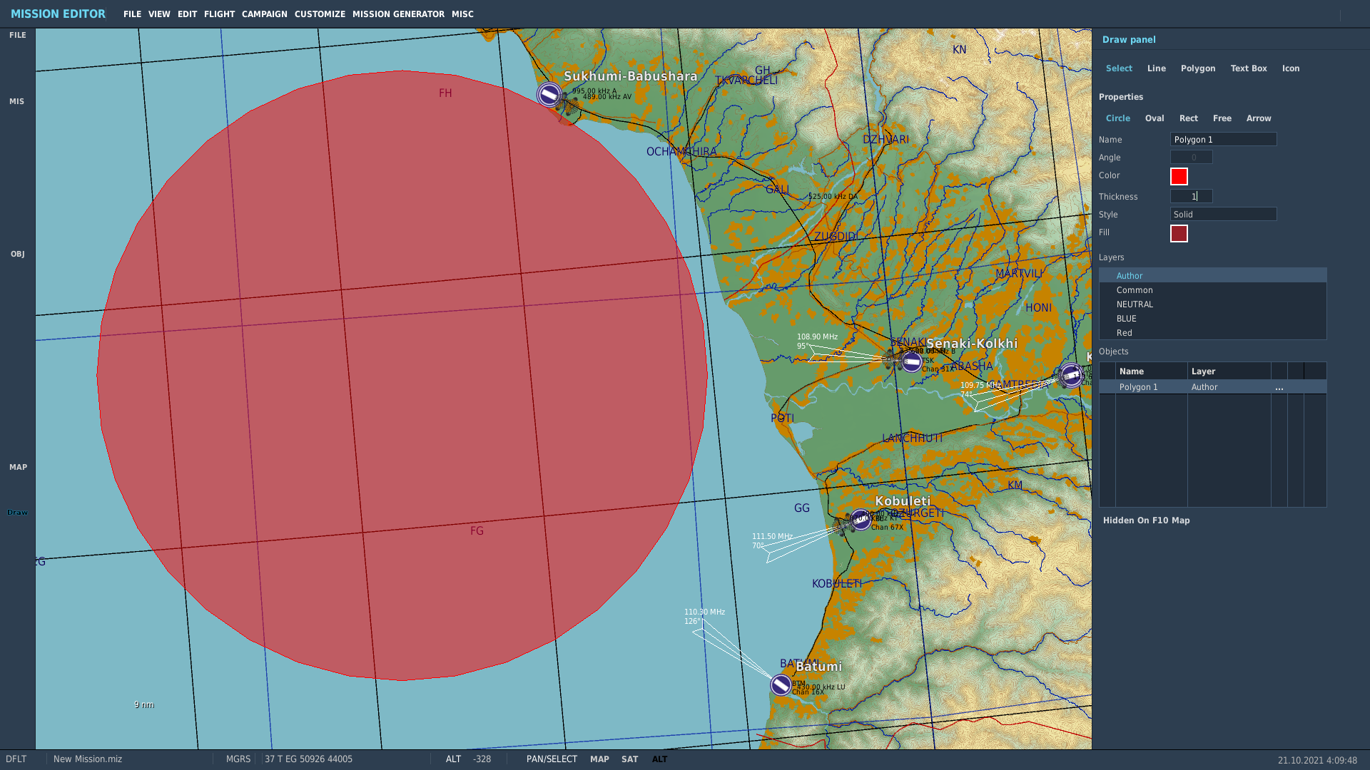Switch to the Select draw mode
This screenshot has width=1370, height=770.
[1119, 68]
